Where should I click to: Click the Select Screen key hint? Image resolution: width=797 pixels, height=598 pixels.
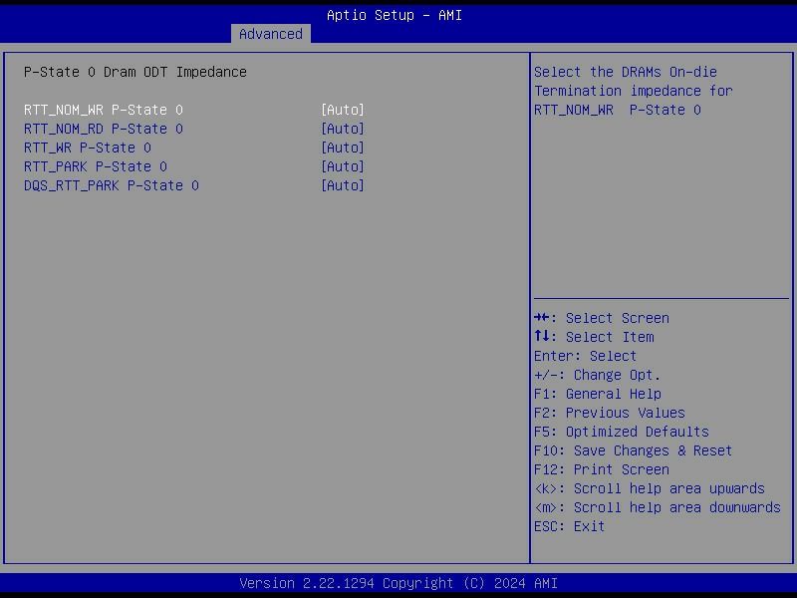pyautogui.click(x=602, y=318)
